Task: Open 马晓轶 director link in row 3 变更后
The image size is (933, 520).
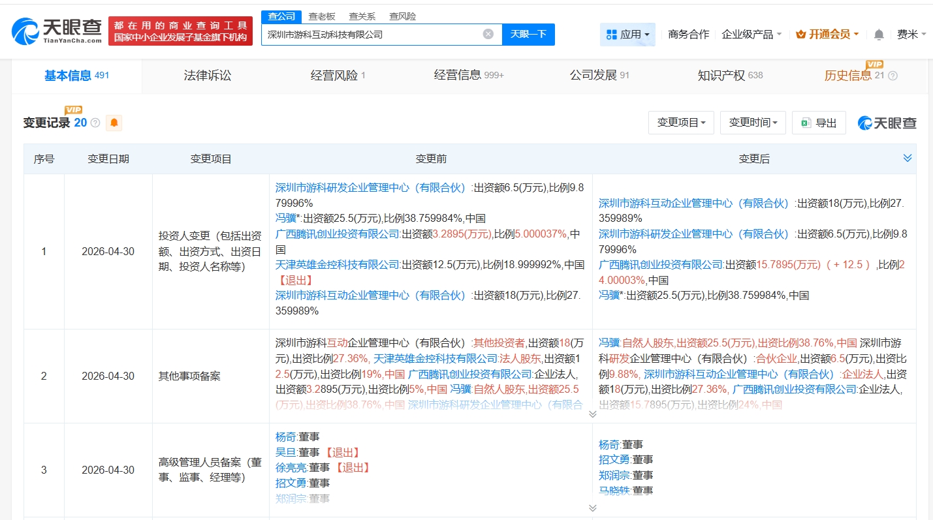Action: point(614,491)
